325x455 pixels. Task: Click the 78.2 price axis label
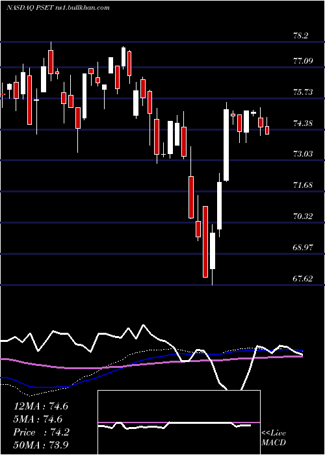(301, 36)
